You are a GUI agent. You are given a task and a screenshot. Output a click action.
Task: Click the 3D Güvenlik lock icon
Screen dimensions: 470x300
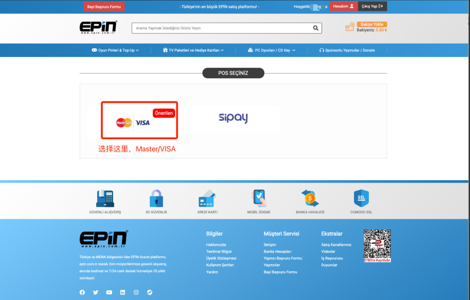tap(156, 198)
